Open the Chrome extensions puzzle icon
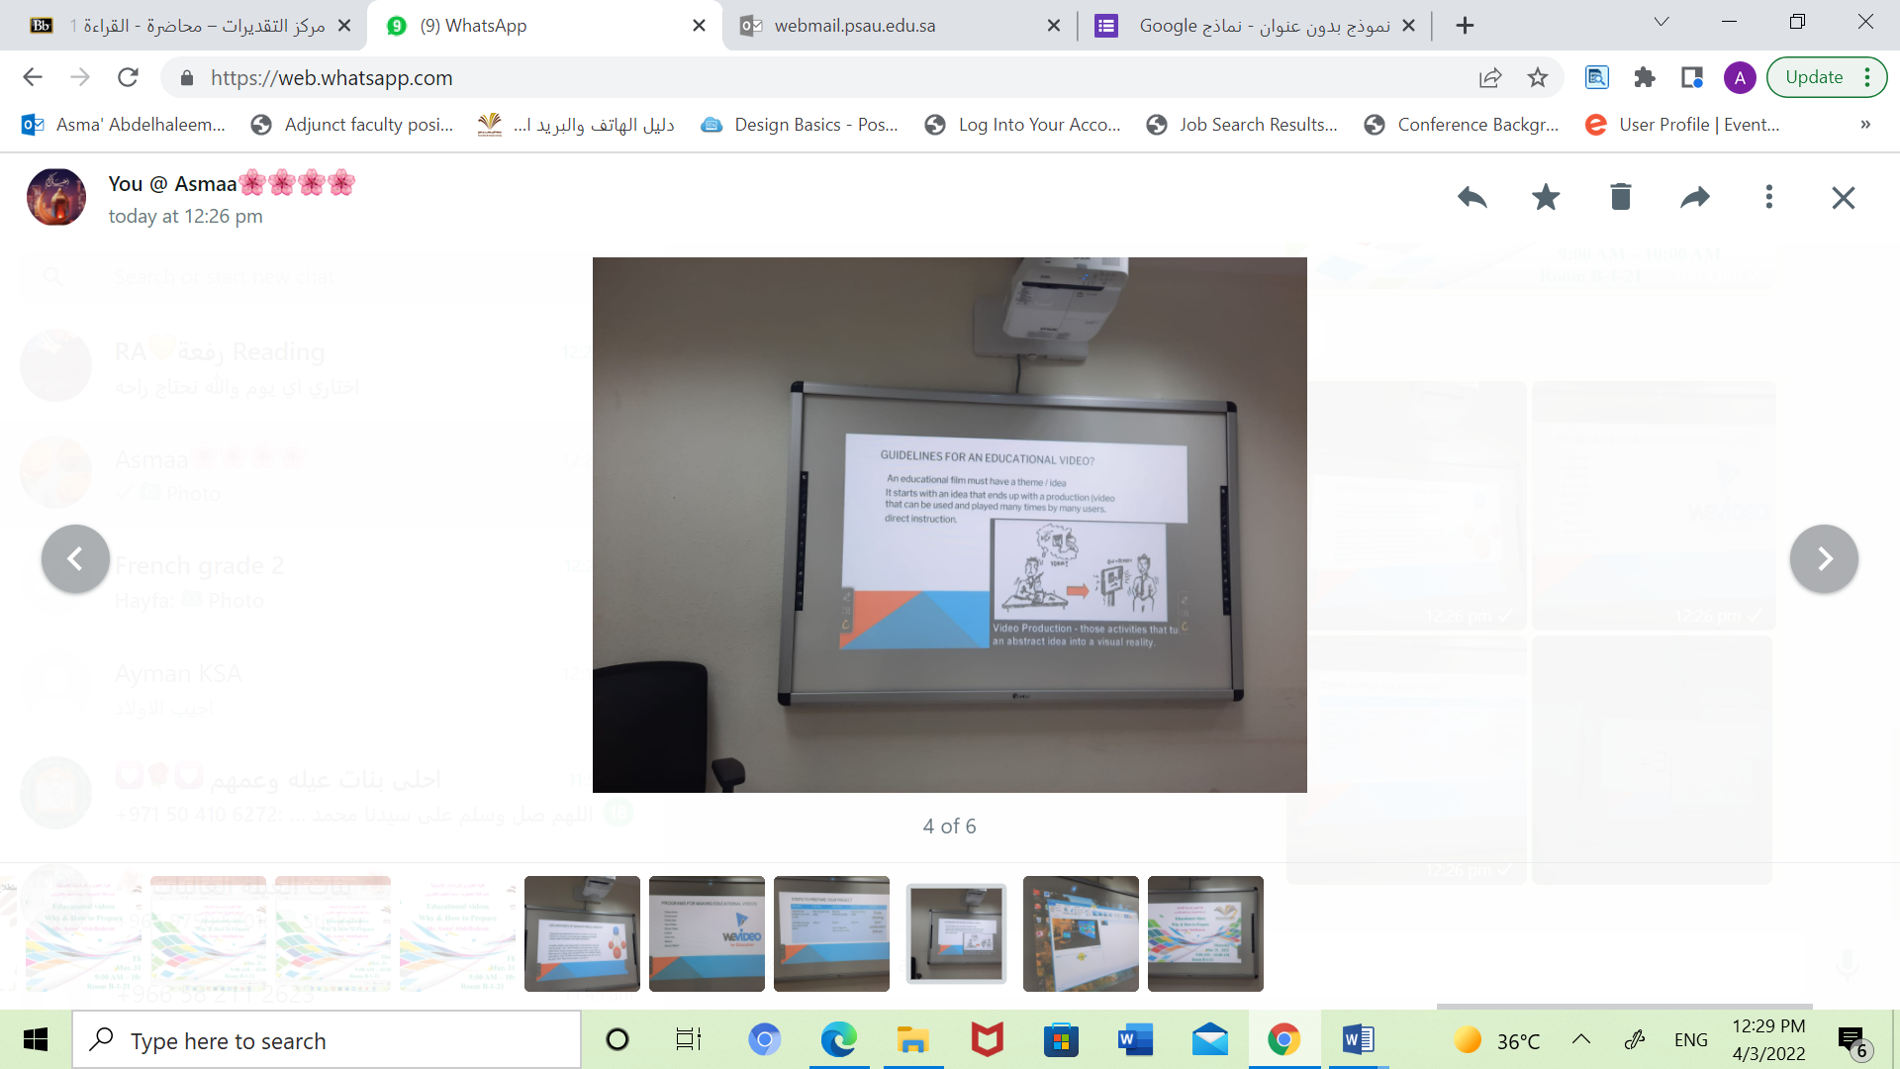 coord(1645,77)
